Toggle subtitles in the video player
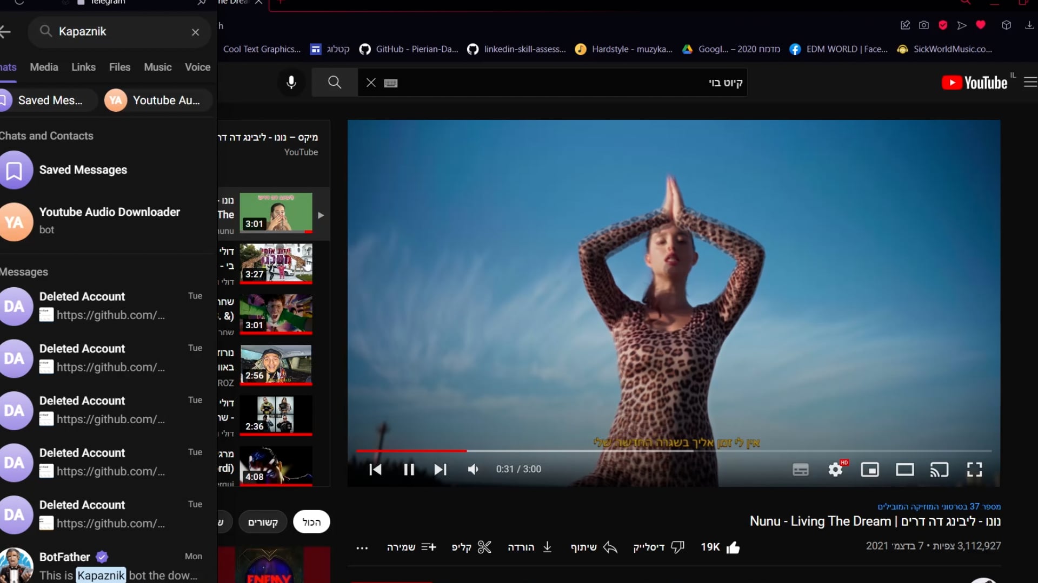1038x583 pixels. (801, 470)
